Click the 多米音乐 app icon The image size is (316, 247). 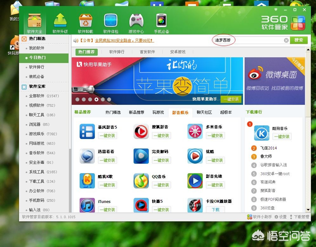tap(195, 131)
